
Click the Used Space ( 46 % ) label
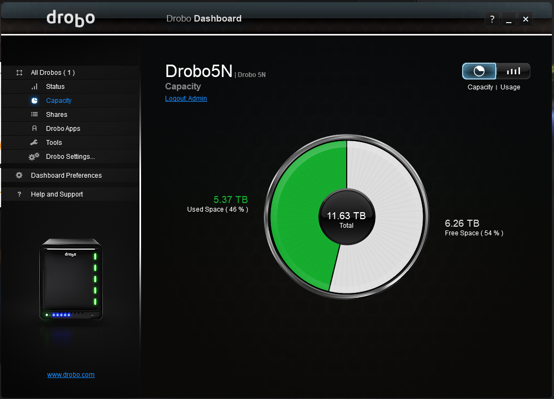pos(218,209)
